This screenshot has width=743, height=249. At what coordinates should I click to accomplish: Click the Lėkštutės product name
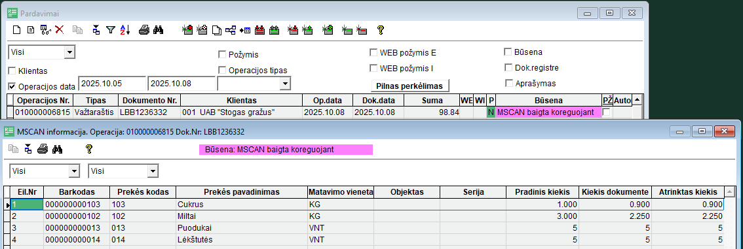click(x=194, y=240)
